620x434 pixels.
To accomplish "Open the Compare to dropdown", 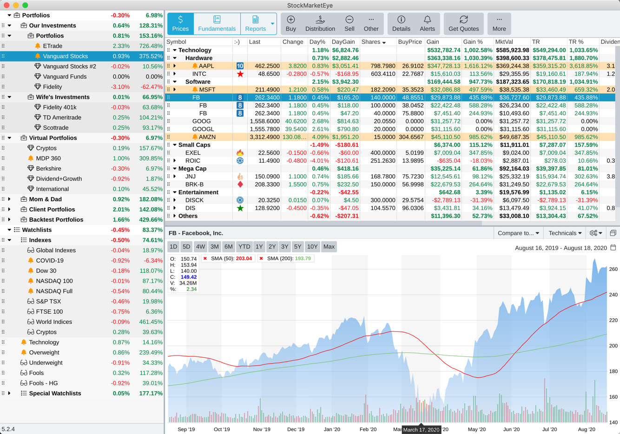I will (x=518, y=233).
